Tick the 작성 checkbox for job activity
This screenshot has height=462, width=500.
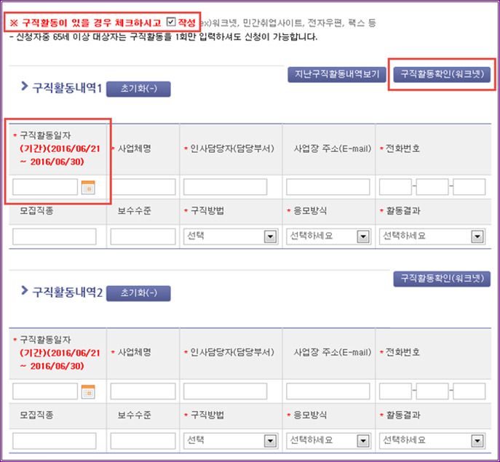click(x=171, y=22)
